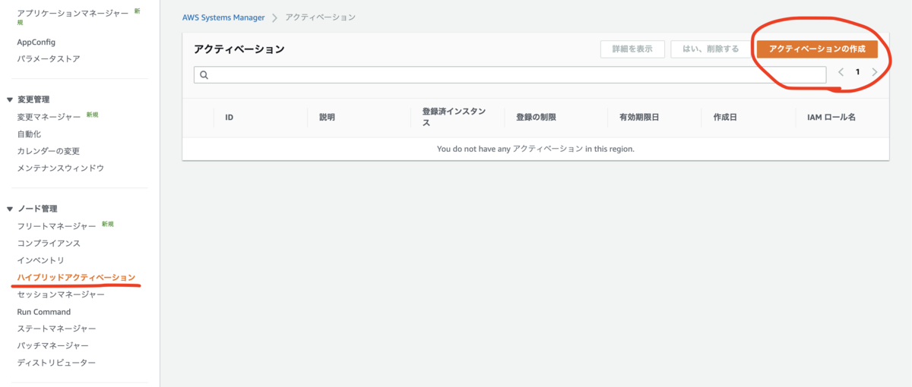
Task: Open ステートマネージャー in sidebar
Action: click(56, 329)
